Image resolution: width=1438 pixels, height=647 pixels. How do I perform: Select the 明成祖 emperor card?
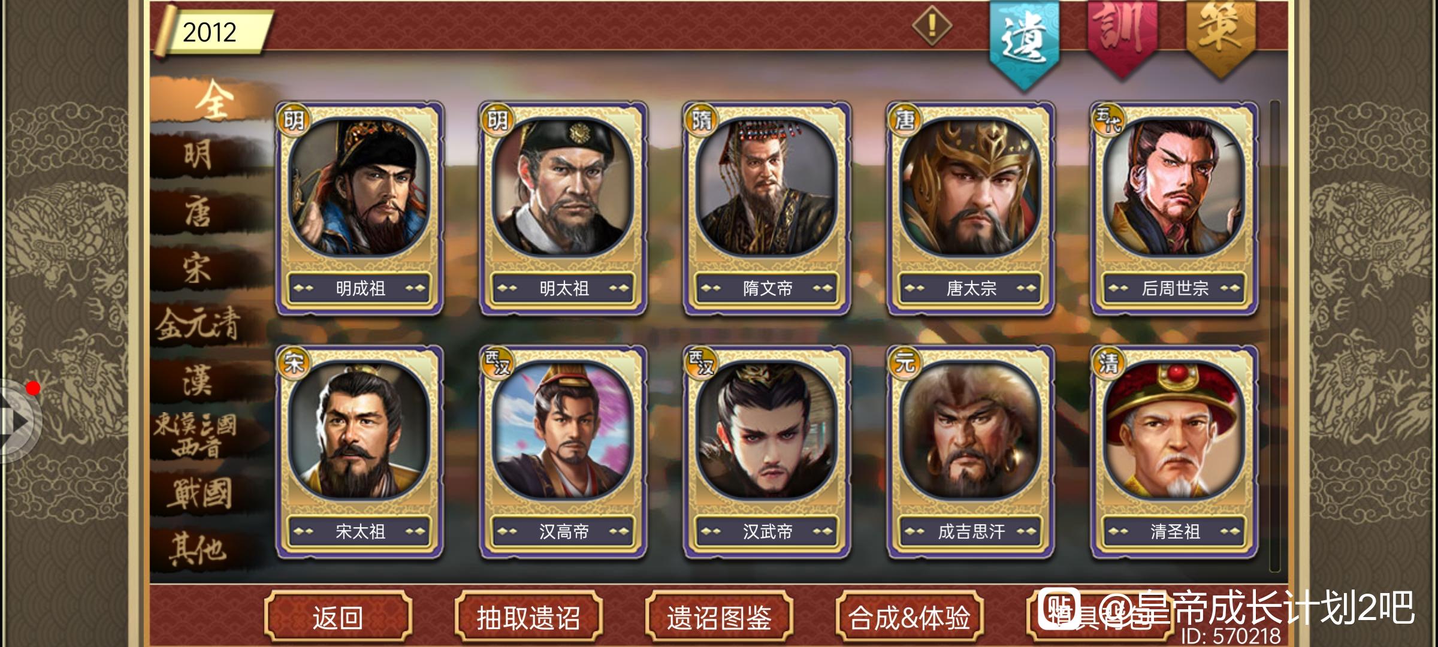359,208
